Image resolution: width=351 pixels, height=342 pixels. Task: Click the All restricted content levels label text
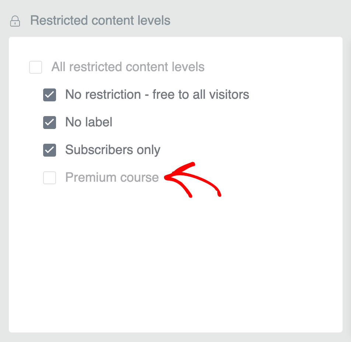click(128, 67)
